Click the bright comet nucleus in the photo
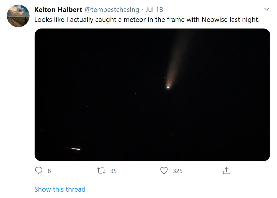Screen dimensions: 277x198 (168, 87)
